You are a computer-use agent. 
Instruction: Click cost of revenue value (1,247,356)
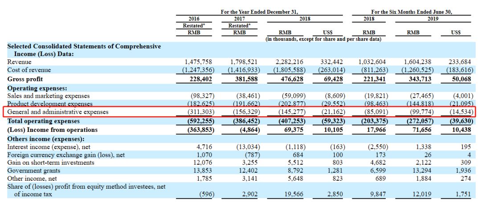pyautogui.click(x=198, y=70)
